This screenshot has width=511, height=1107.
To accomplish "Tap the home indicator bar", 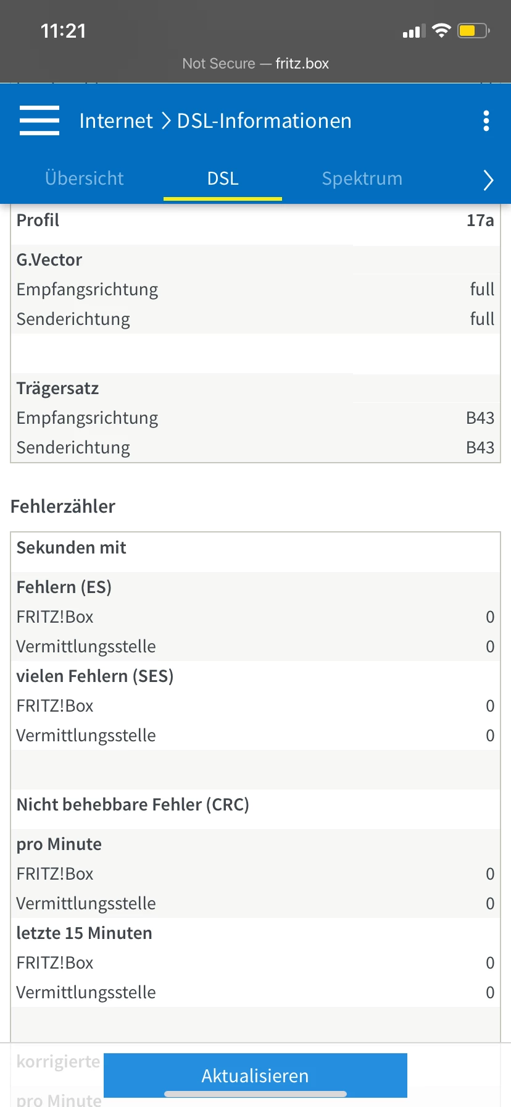I will (255, 1094).
